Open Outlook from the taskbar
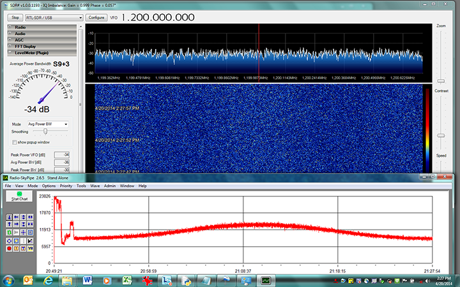460x287 pixels. (28, 281)
